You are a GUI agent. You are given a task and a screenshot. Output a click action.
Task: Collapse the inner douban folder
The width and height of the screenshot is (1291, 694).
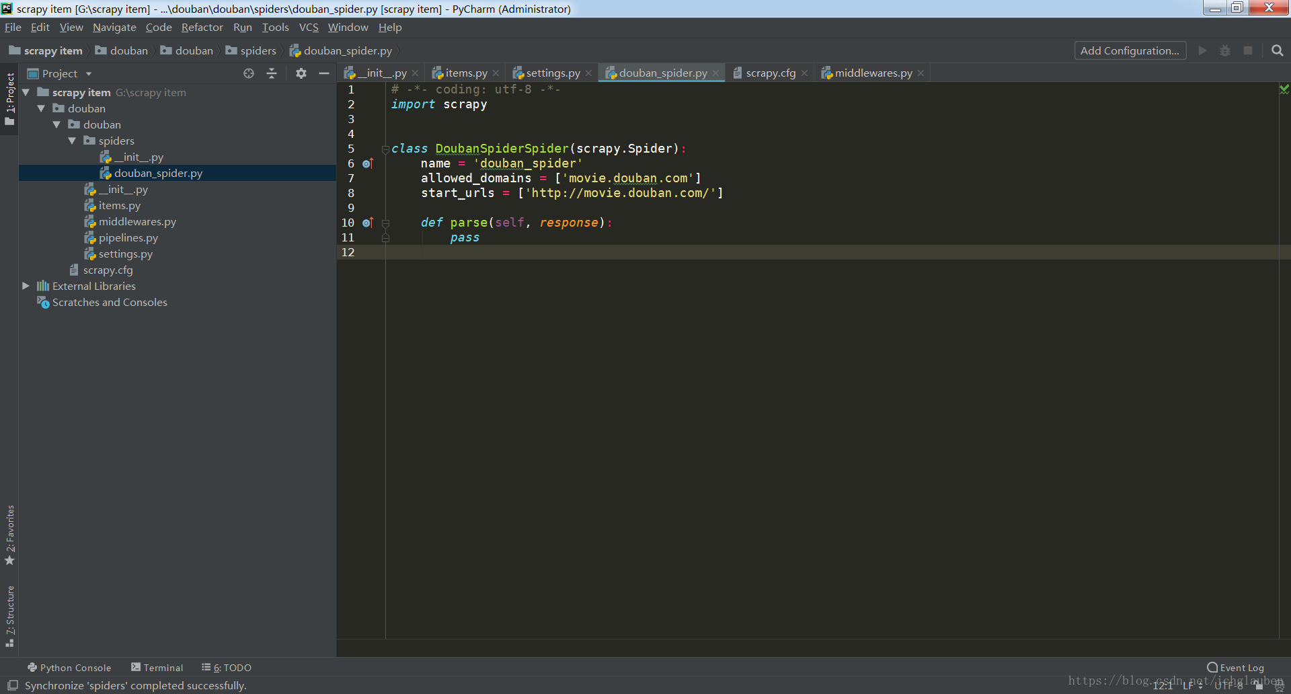(56, 124)
